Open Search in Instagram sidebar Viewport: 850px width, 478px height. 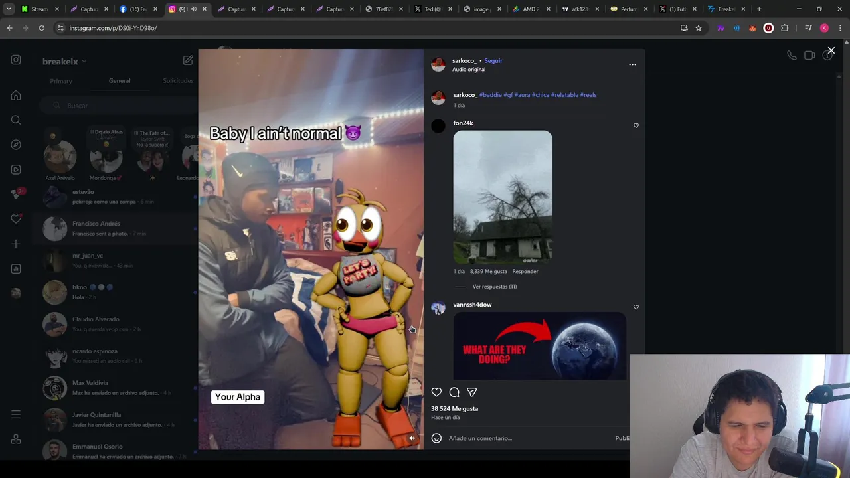16,120
